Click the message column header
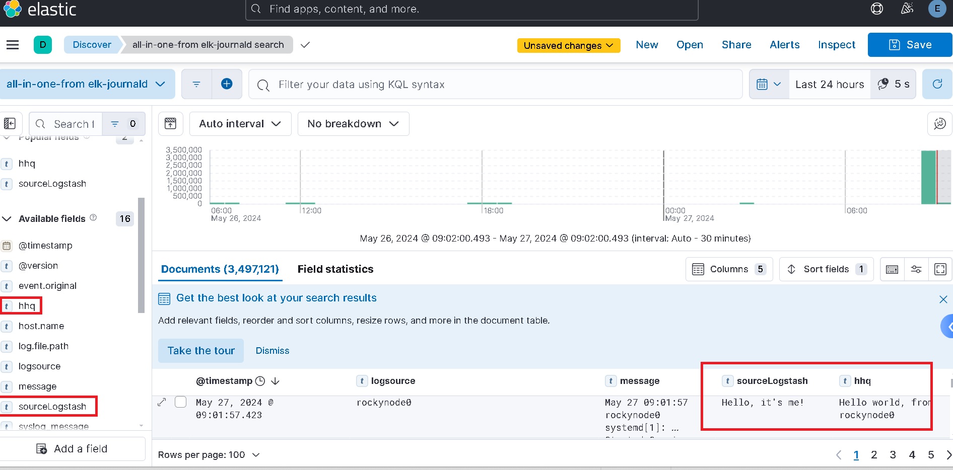Screen dimensions: 953x470 (x=640, y=381)
